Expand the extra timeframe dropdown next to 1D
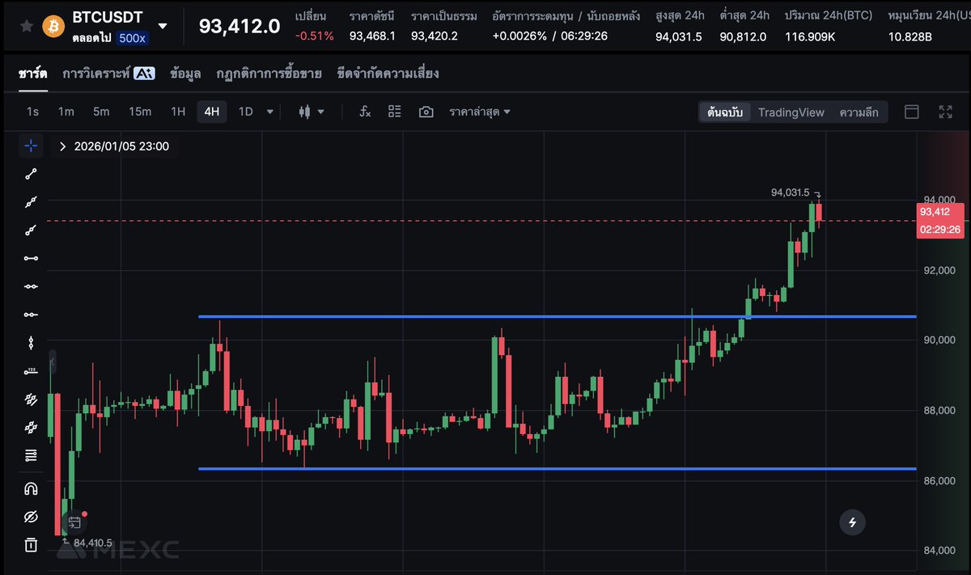 pos(270,112)
